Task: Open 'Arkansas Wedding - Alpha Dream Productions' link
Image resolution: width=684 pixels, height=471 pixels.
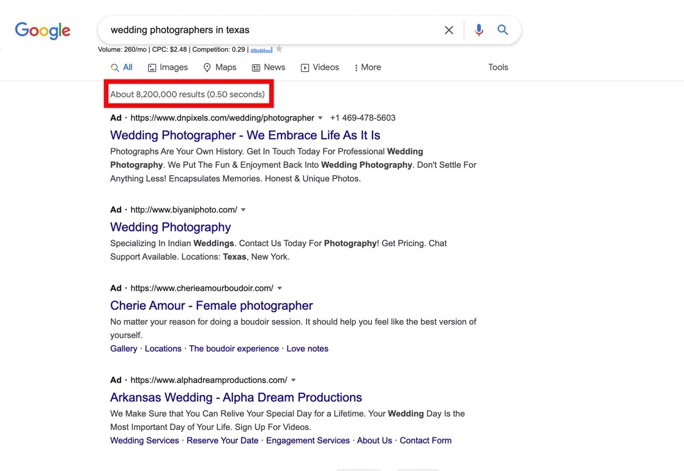Action: click(236, 397)
